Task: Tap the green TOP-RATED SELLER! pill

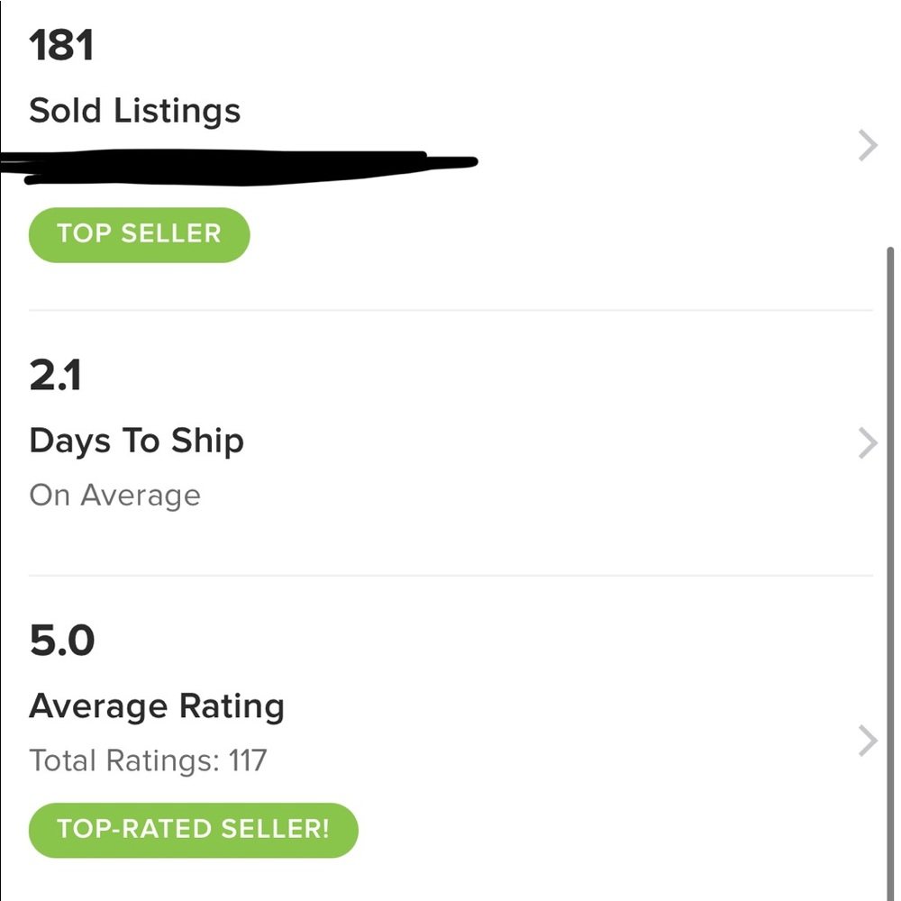Action: point(193,829)
